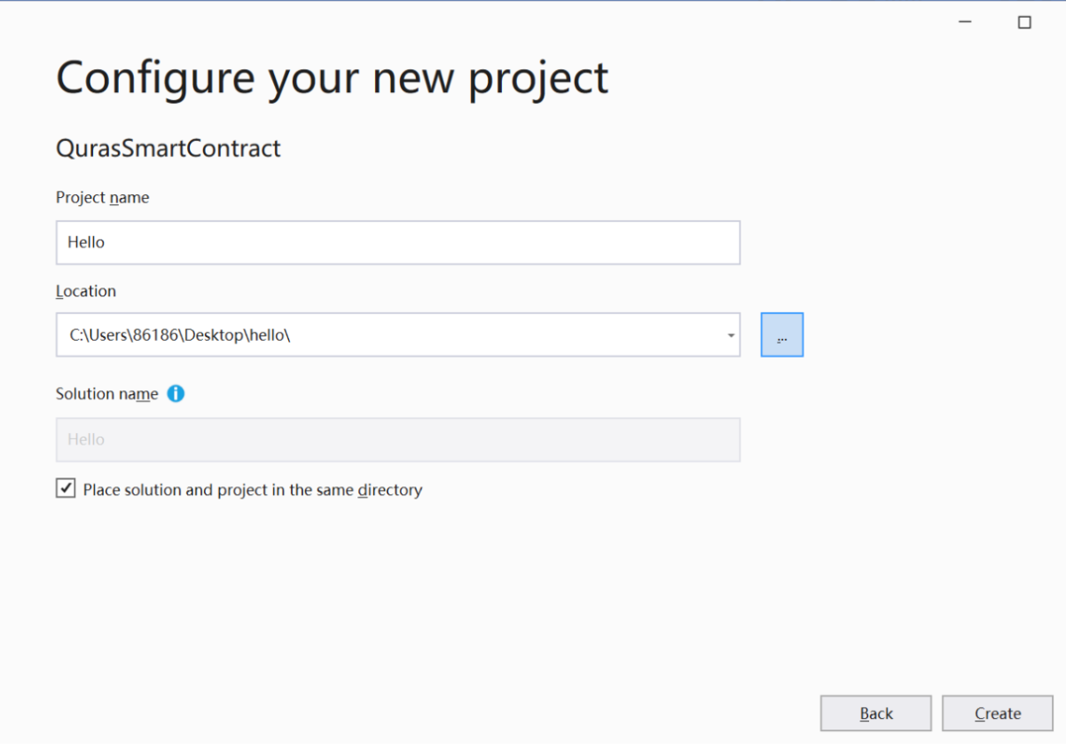Uncheck the same directory checkbox

[x=66, y=489]
